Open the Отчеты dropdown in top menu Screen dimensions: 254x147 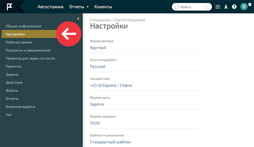click(x=79, y=7)
